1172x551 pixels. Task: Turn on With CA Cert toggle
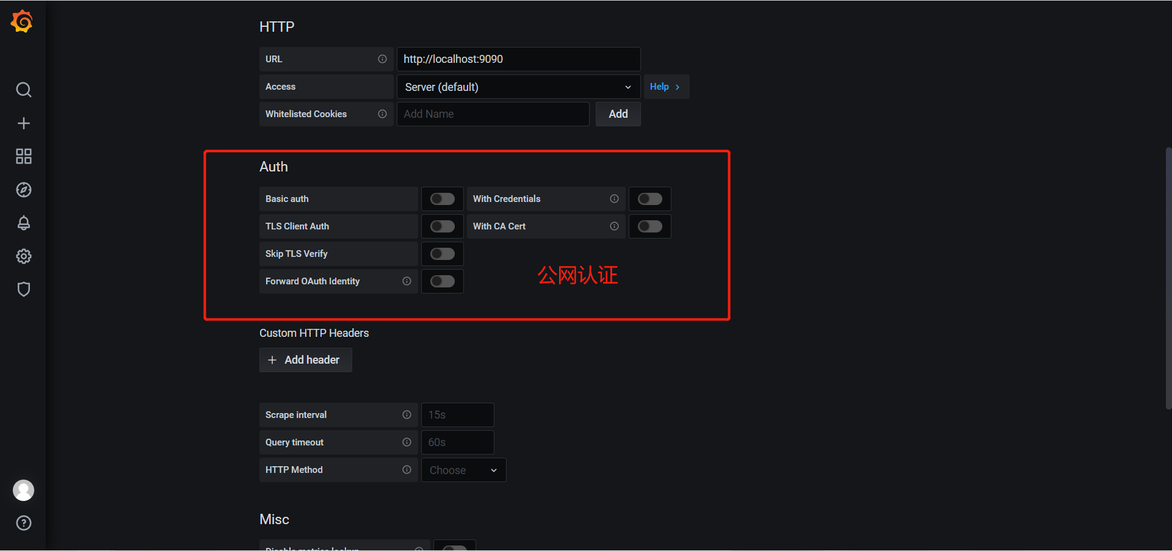[650, 226]
